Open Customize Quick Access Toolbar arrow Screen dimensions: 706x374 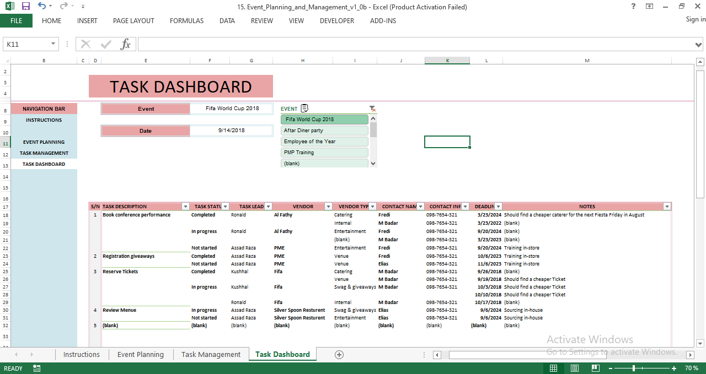83,7
